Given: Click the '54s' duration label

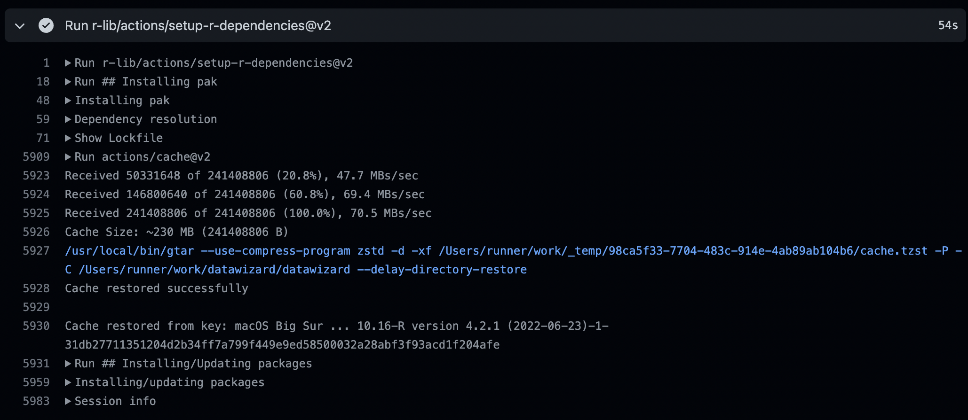Looking at the screenshot, I should [947, 26].
